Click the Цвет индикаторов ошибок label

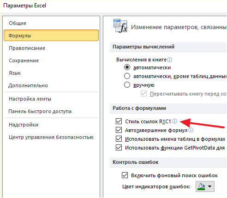[156, 186]
